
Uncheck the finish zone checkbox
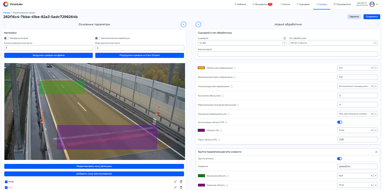(6, 182)
